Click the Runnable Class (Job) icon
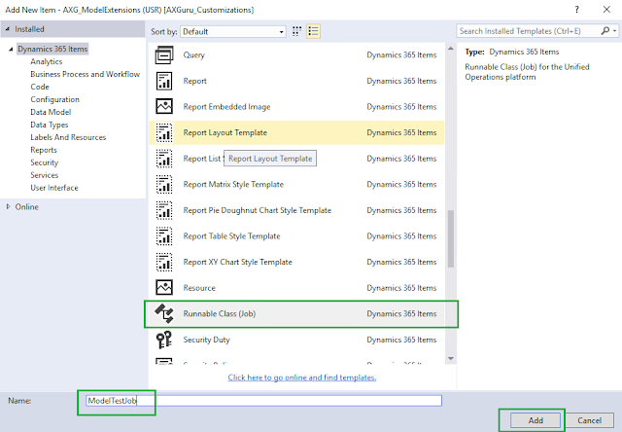Screen dimensions: 622x432 tap(164, 313)
